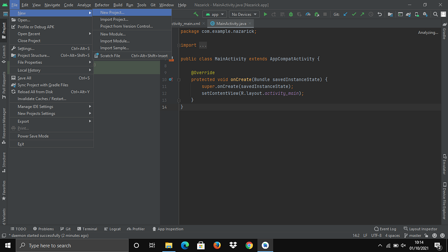Open the app run configuration dropdown

(x=214, y=14)
